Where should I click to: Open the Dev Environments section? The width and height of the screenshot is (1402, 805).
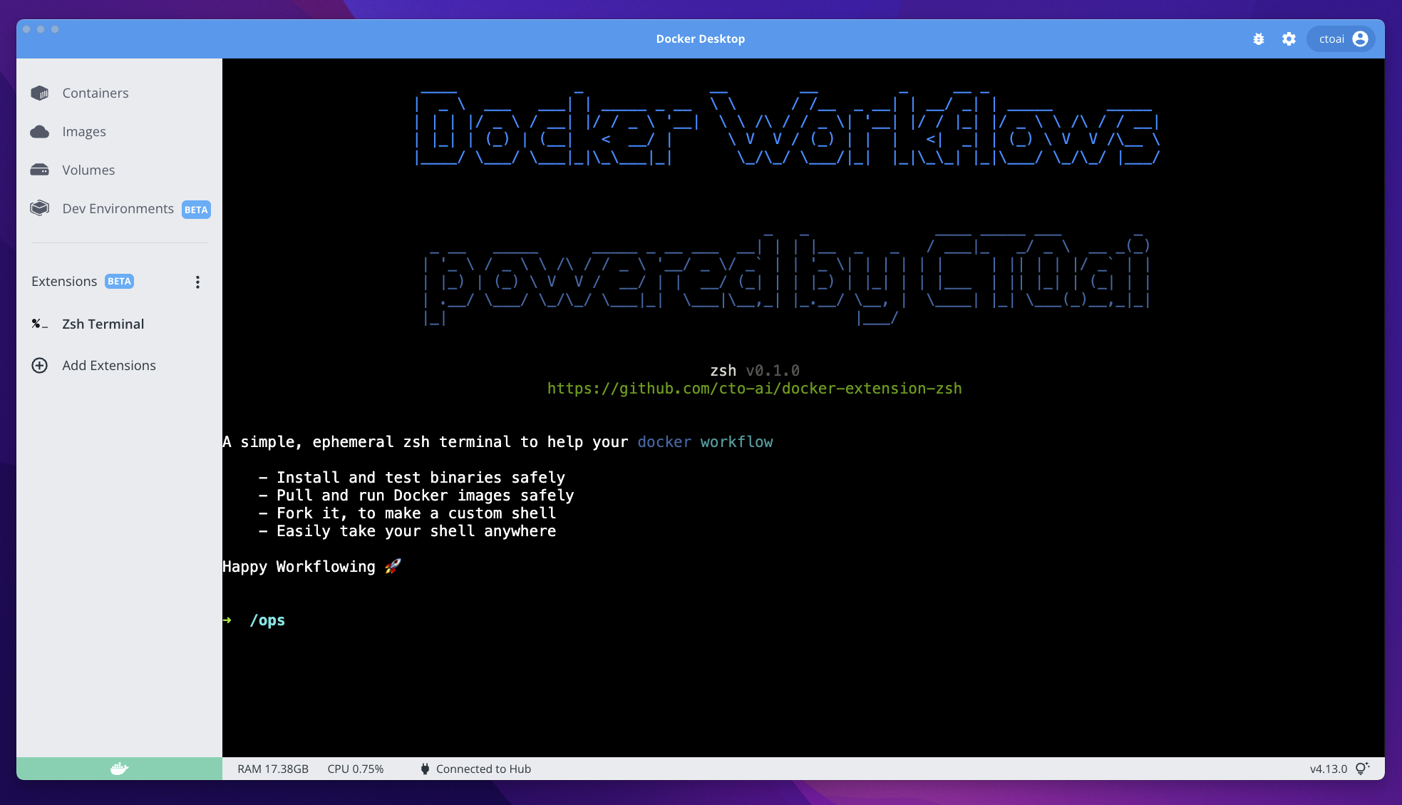tap(118, 209)
